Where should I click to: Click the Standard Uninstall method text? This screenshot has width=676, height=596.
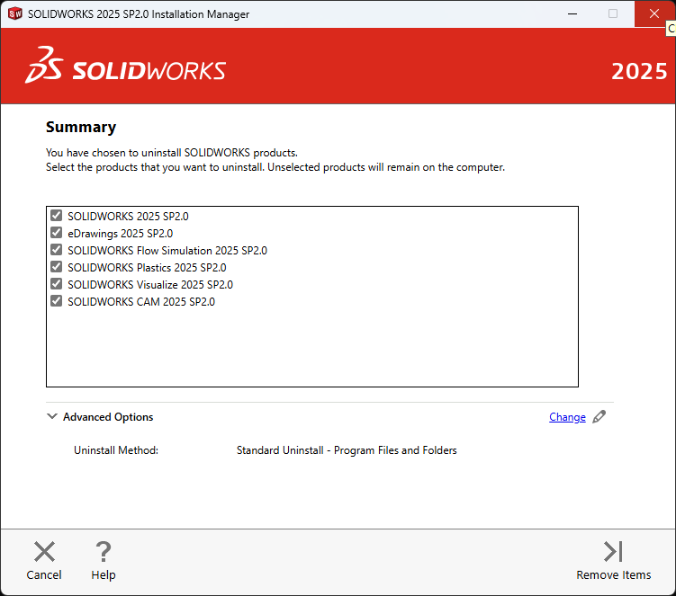coord(347,450)
